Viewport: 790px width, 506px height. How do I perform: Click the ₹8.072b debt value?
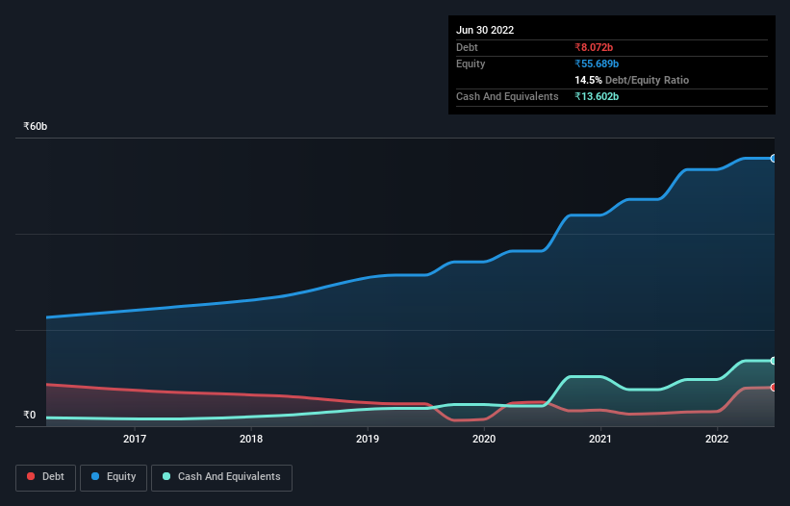click(x=594, y=47)
